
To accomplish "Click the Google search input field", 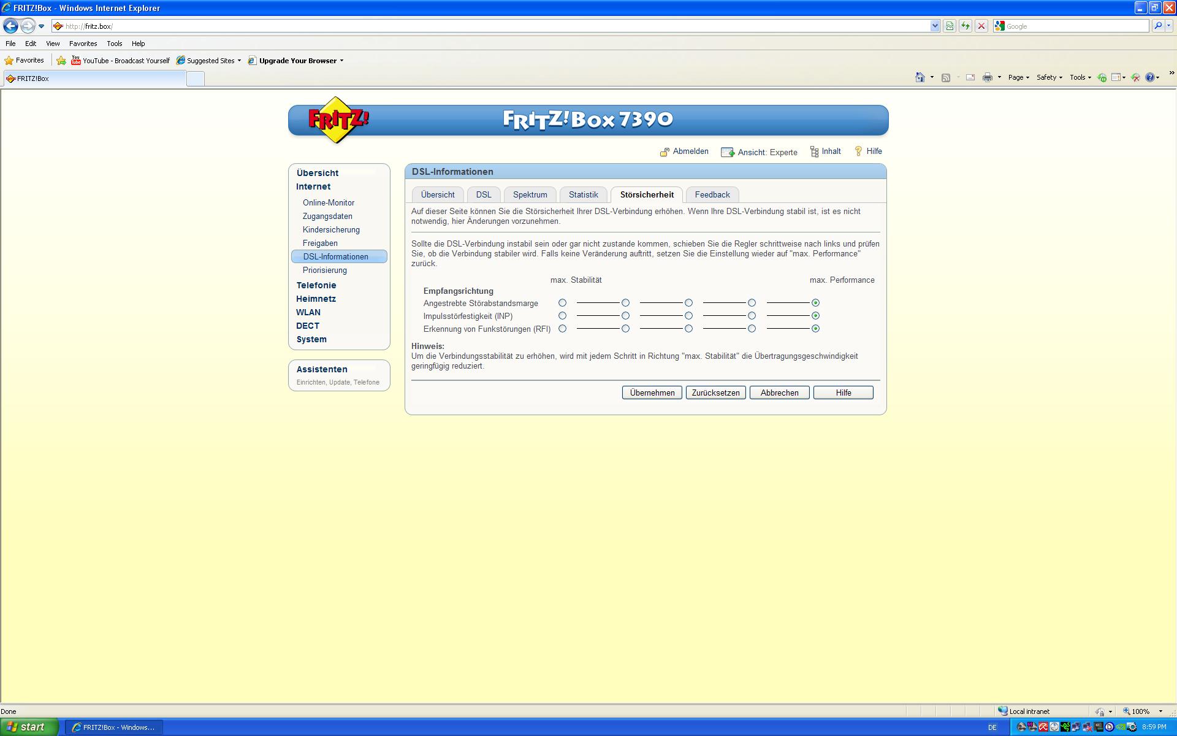I will pyautogui.click(x=1076, y=26).
